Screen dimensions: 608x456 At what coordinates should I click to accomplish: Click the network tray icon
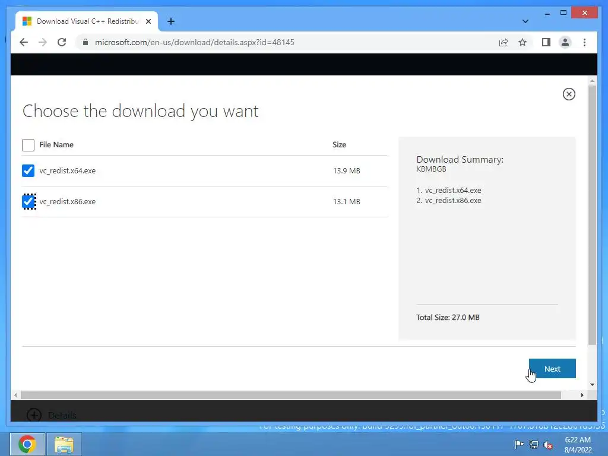[x=534, y=445]
